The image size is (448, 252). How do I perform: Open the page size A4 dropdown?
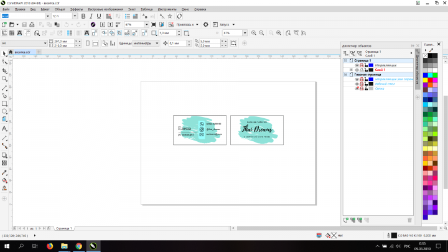point(45,43)
